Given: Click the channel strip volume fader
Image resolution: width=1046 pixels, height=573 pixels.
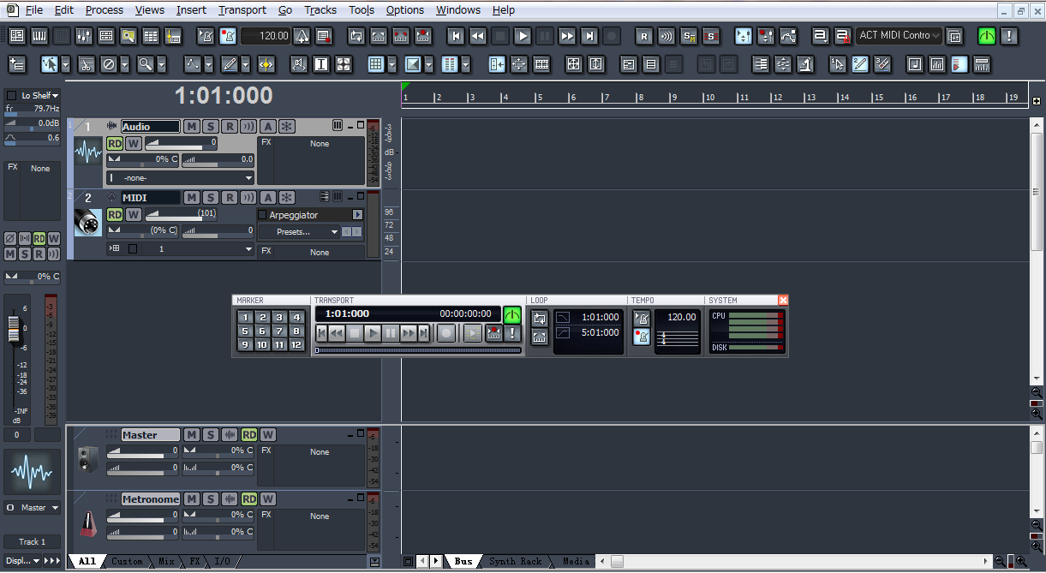Looking at the screenshot, I should [x=14, y=327].
